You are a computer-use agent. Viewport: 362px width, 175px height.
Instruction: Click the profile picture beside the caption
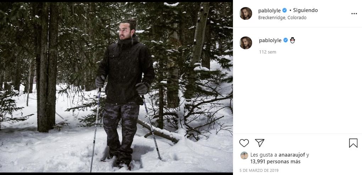[246, 43]
